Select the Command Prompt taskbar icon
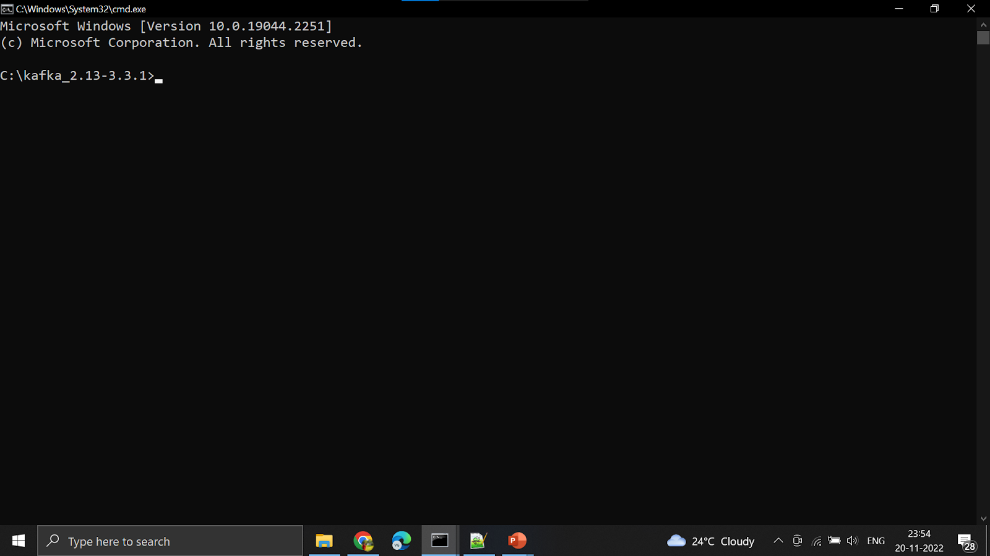990x556 pixels. [x=440, y=541]
